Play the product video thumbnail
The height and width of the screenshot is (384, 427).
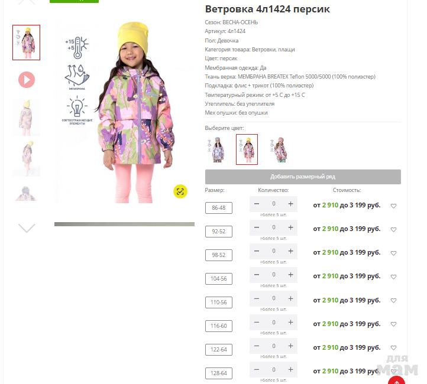[27, 80]
